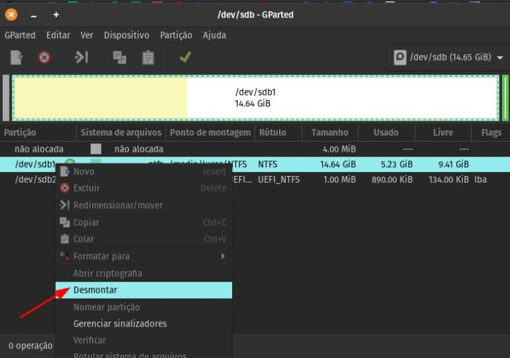Open the Editar menu

click(x=58, y=35)
